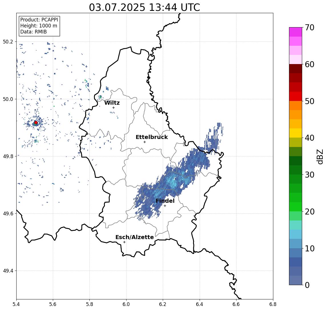Click the colorbar tick label '70'

tap(310, 27)
